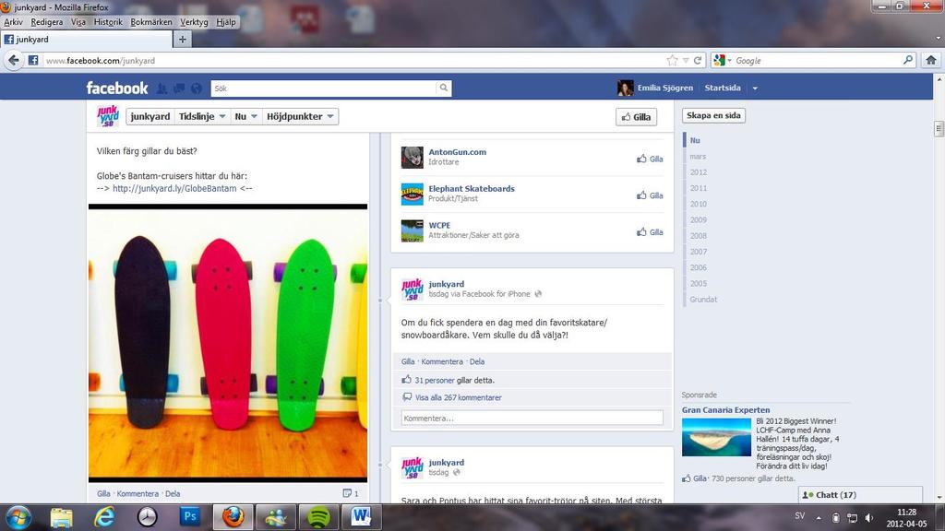Open the Verktyg menu
This screenshot has height=531, width=945.
coord(194,22)
